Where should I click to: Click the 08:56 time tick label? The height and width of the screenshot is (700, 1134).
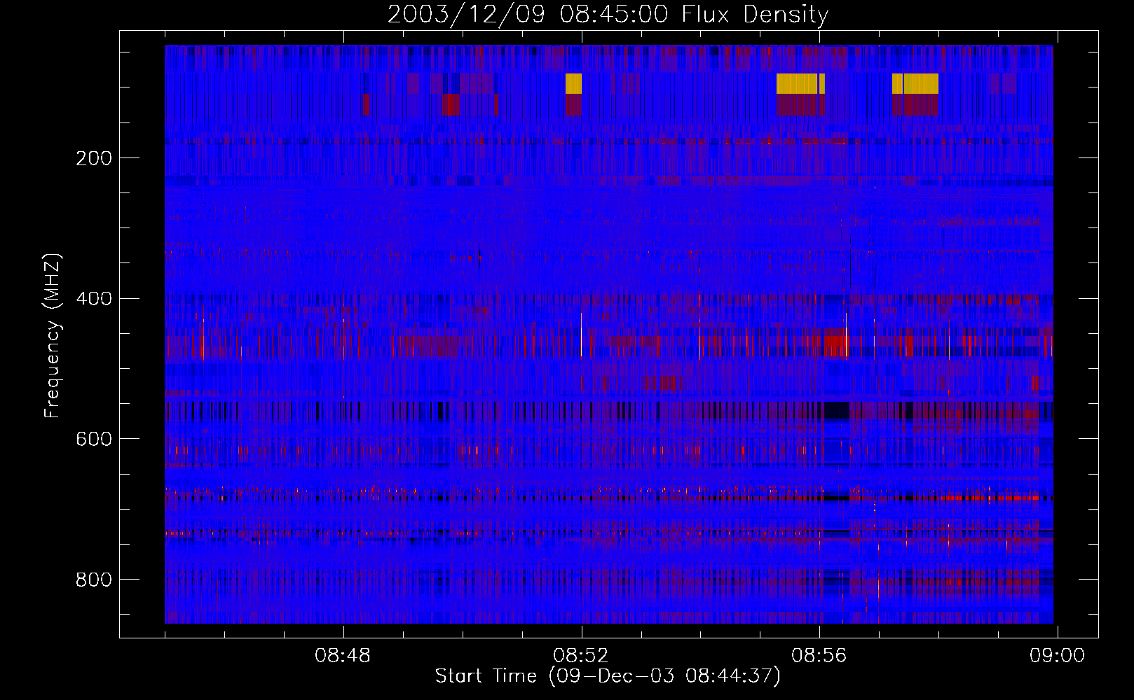(819, 656)
